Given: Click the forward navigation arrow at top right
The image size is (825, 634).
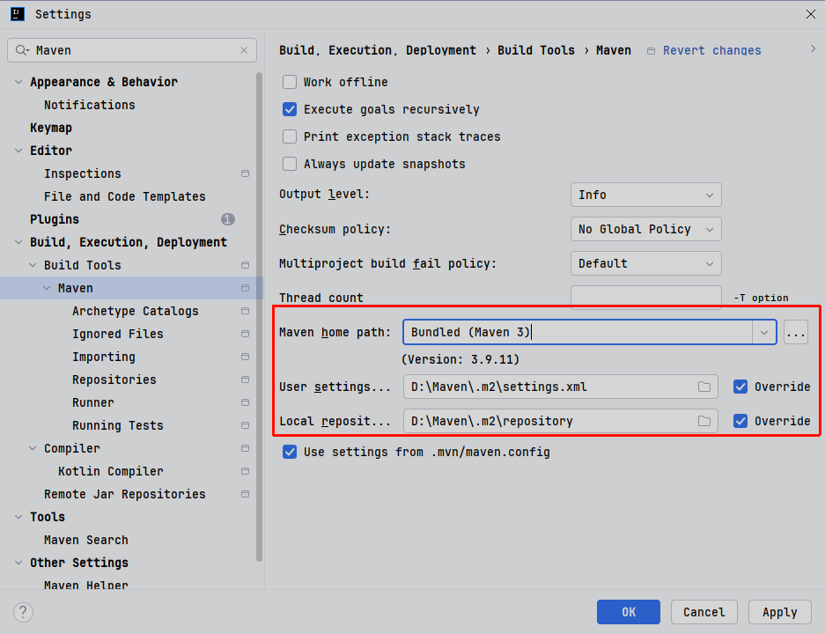Looking at the screenshot, I should click(813, 48).
